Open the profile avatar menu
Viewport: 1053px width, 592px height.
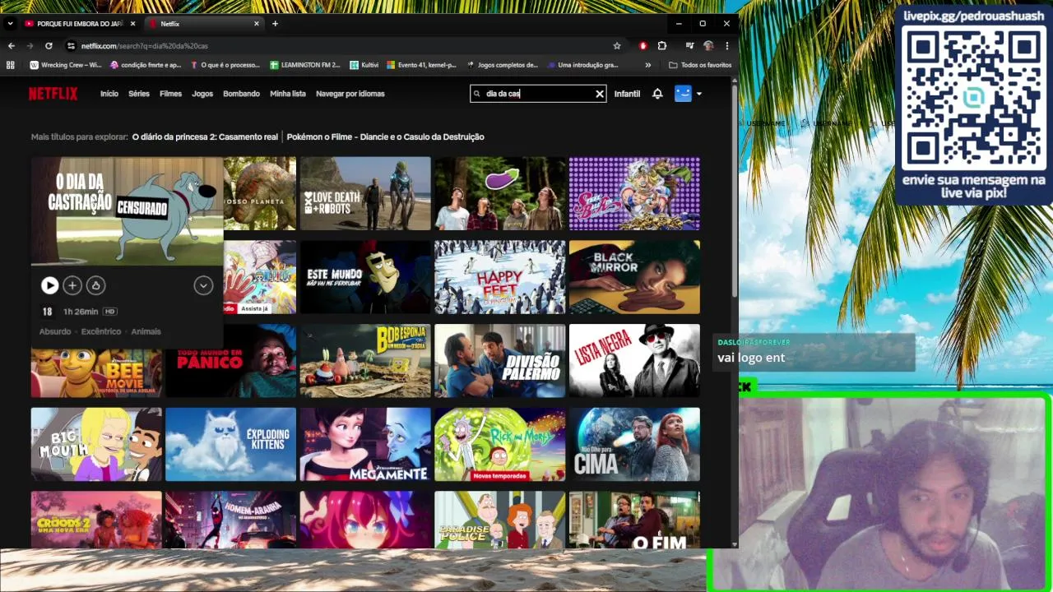pos(683,94)
